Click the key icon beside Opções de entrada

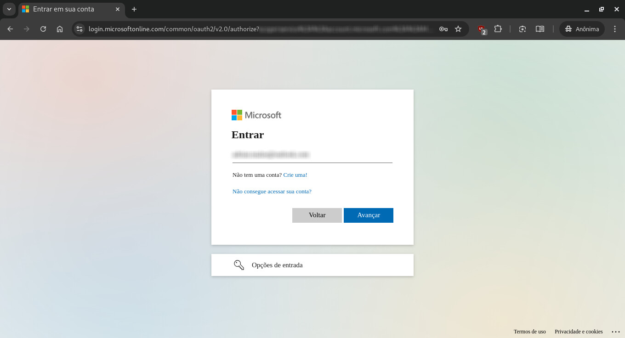(x=239, y=265)
